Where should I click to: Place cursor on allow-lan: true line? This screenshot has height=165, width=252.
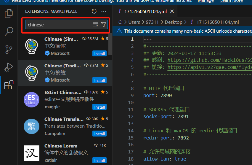pyautogui.click(x=165, y=159)
